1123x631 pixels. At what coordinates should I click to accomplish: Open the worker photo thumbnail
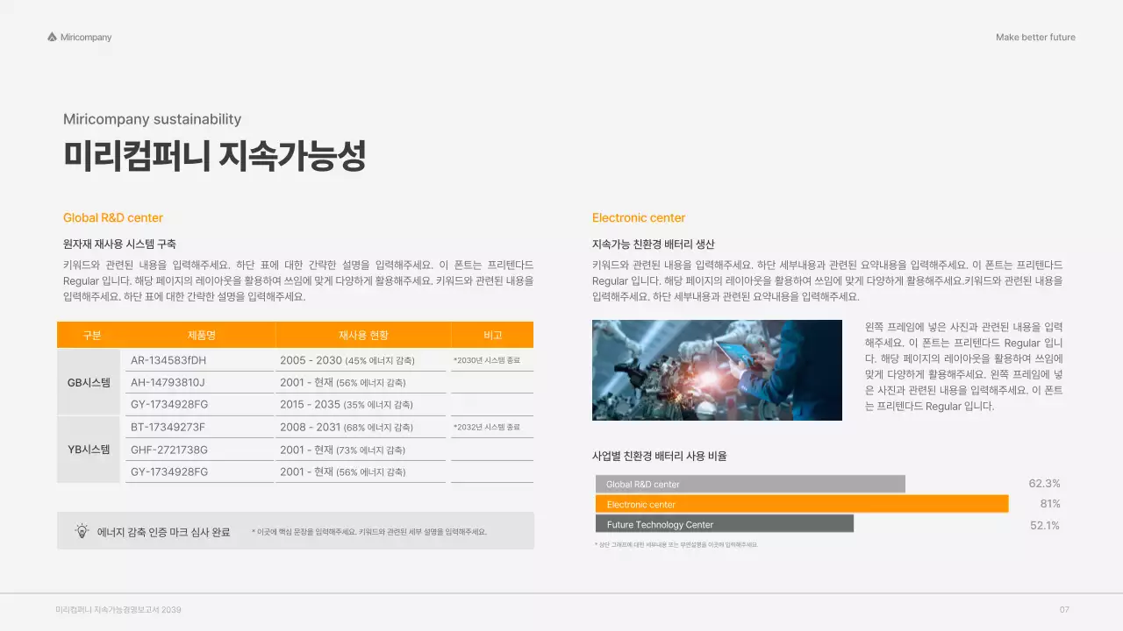[x=717, y=369]
